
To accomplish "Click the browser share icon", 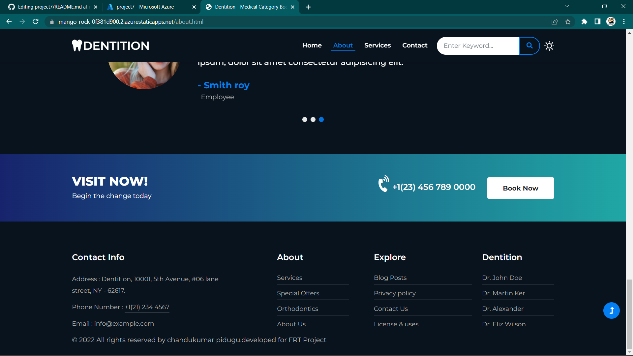I will click(555, 22).
